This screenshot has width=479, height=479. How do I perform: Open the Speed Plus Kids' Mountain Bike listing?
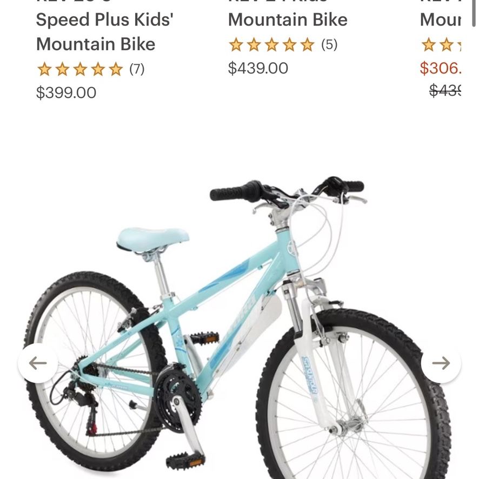pyautogui.click(x=104, y=32)
